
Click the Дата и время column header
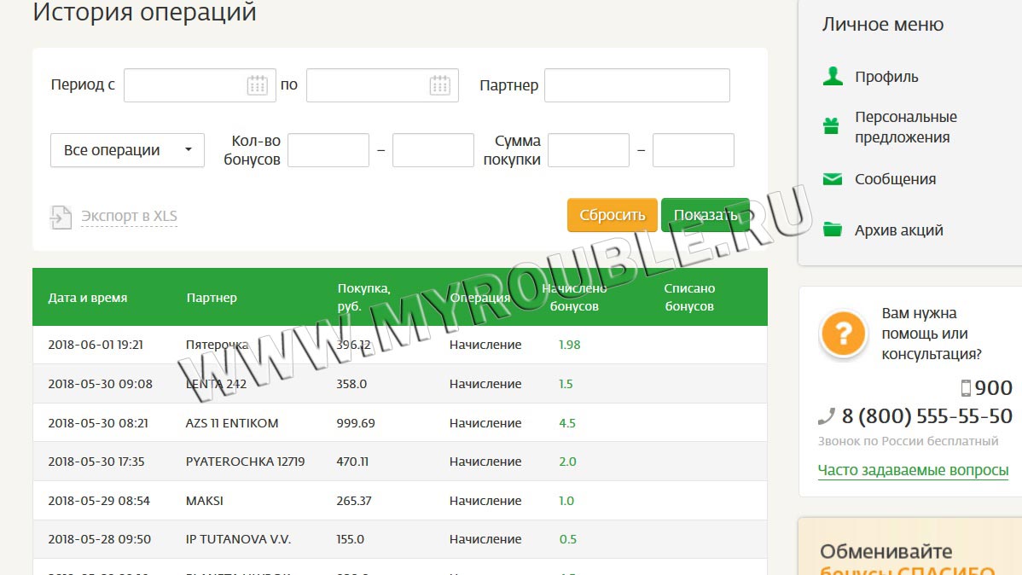point(88,298)
